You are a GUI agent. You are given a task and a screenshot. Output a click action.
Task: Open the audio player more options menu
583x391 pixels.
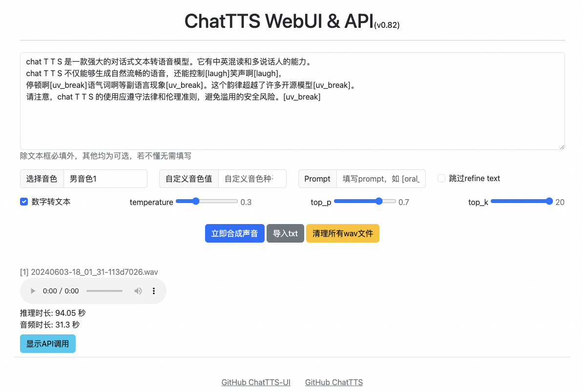(153, 291)
